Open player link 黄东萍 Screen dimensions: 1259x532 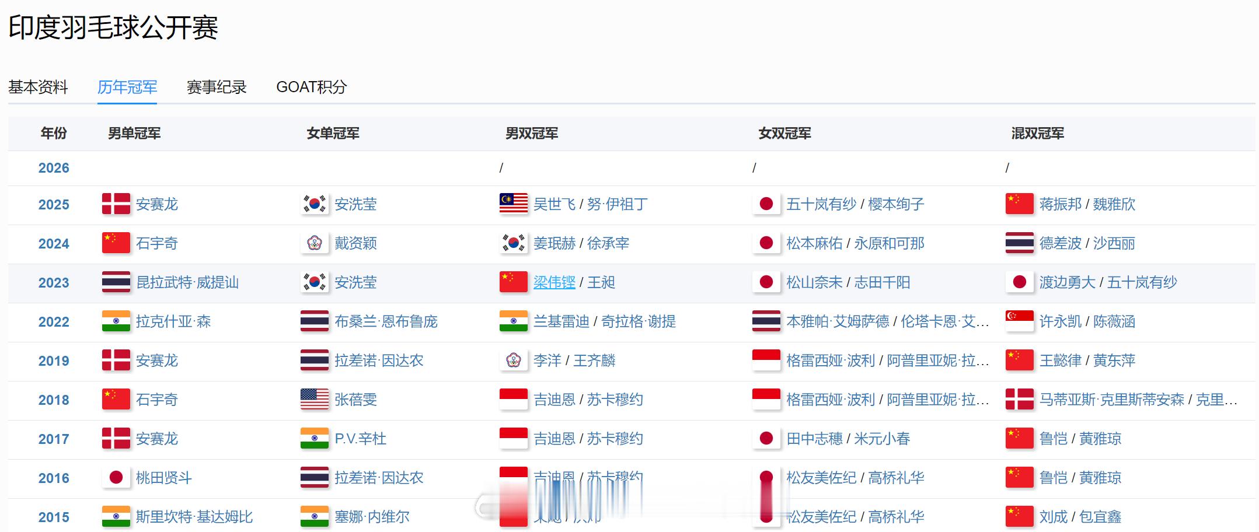(1114, 360)
